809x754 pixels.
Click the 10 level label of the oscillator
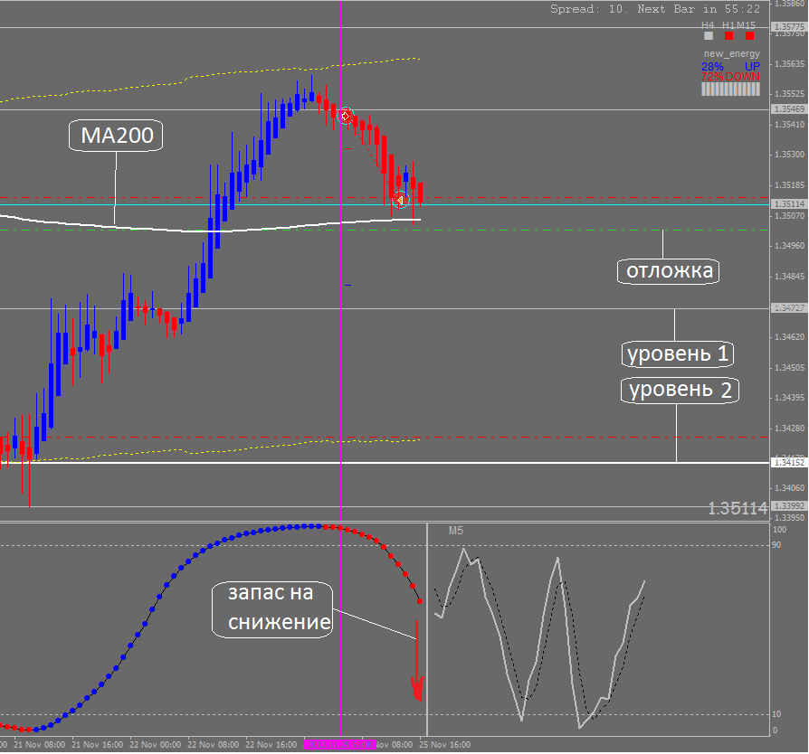(776, 714)
